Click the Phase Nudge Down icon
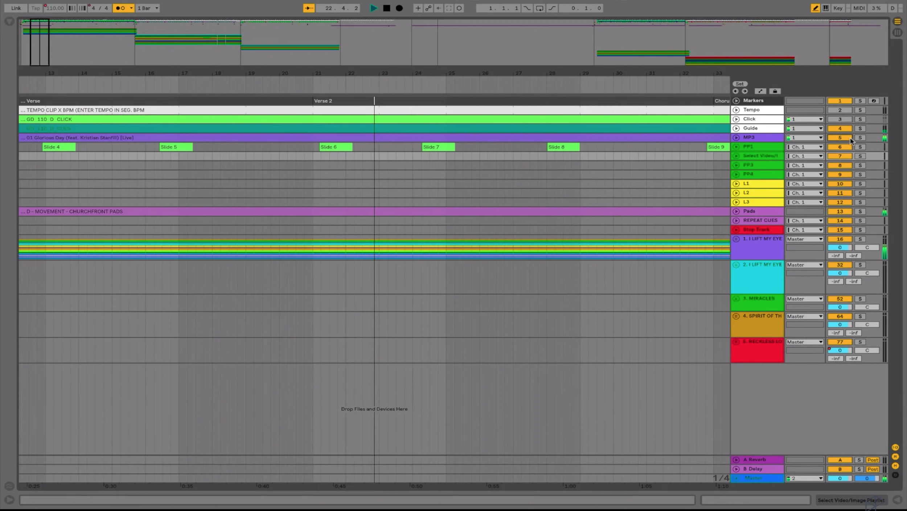Image resolution: width=907 pixels, height=511 pixels. click(x=72, y=8)
